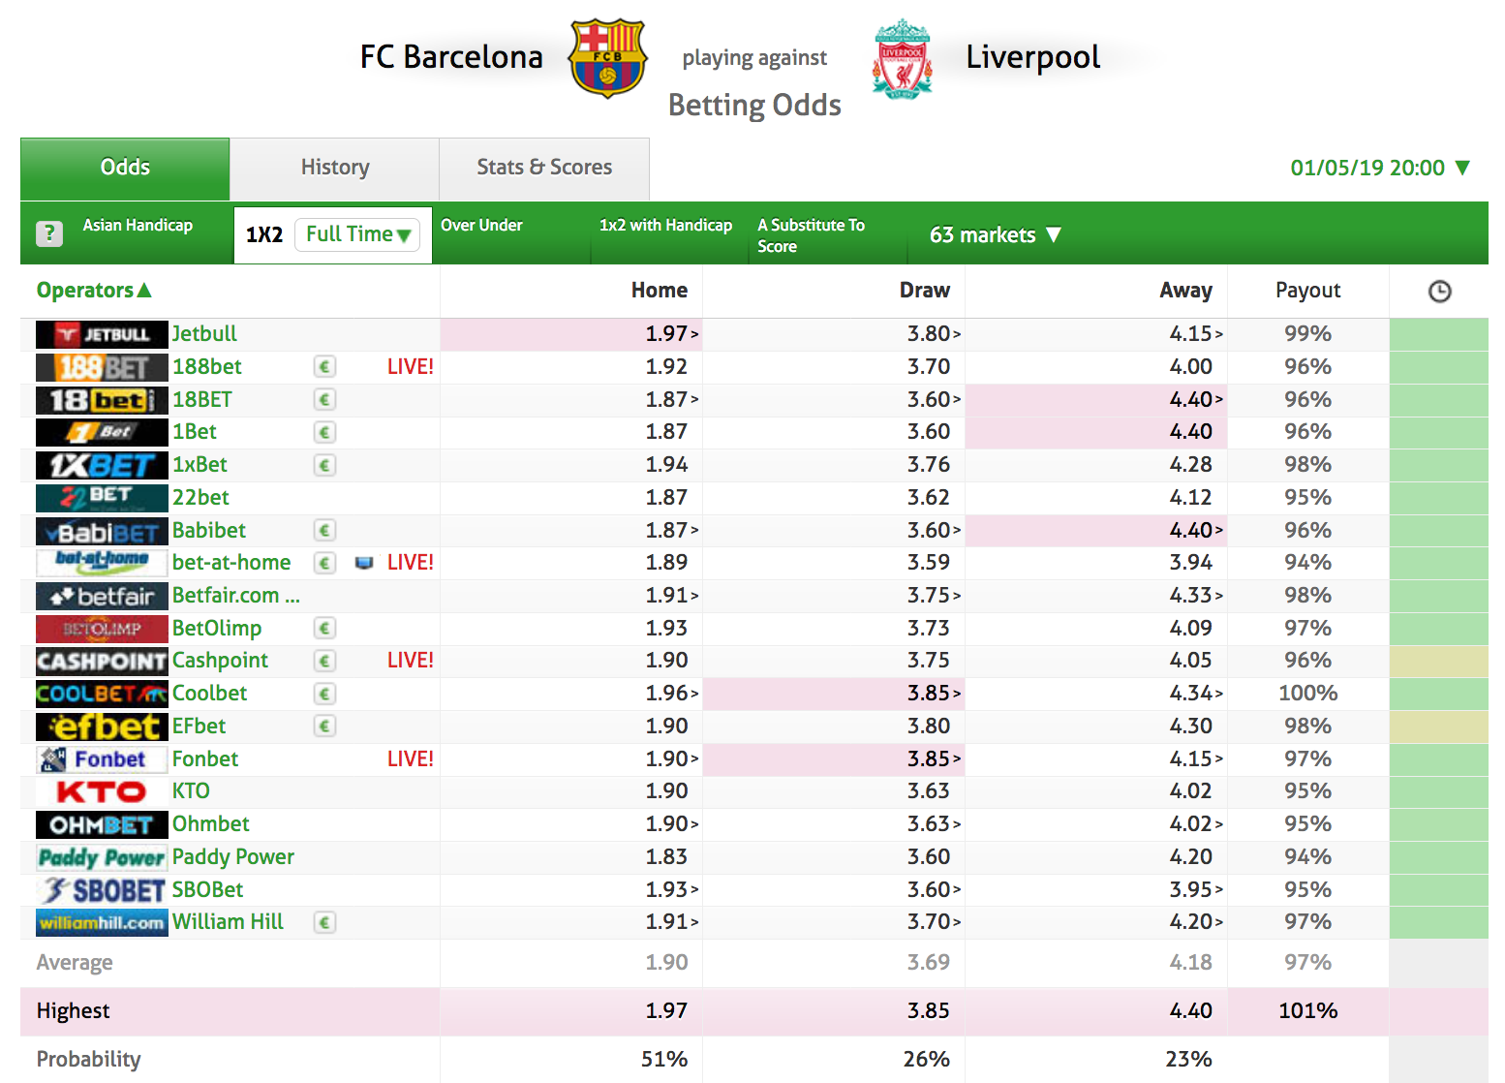Select the Asian Handicap market
This screenshot has width=1505, height=1083.
tap(138, 225)
